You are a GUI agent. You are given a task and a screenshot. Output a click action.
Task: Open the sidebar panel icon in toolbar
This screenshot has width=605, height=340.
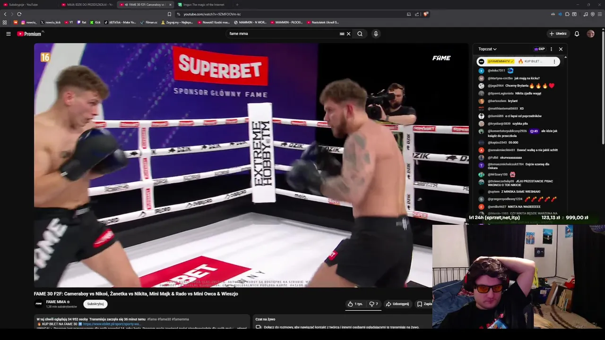pyautogui.click(x=574, y=14)
